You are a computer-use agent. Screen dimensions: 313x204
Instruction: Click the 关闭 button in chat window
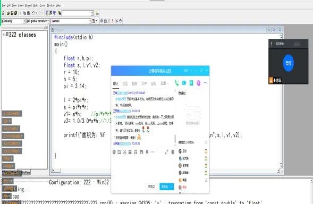pos(151,186)
